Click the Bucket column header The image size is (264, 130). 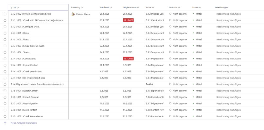(148, 8)
